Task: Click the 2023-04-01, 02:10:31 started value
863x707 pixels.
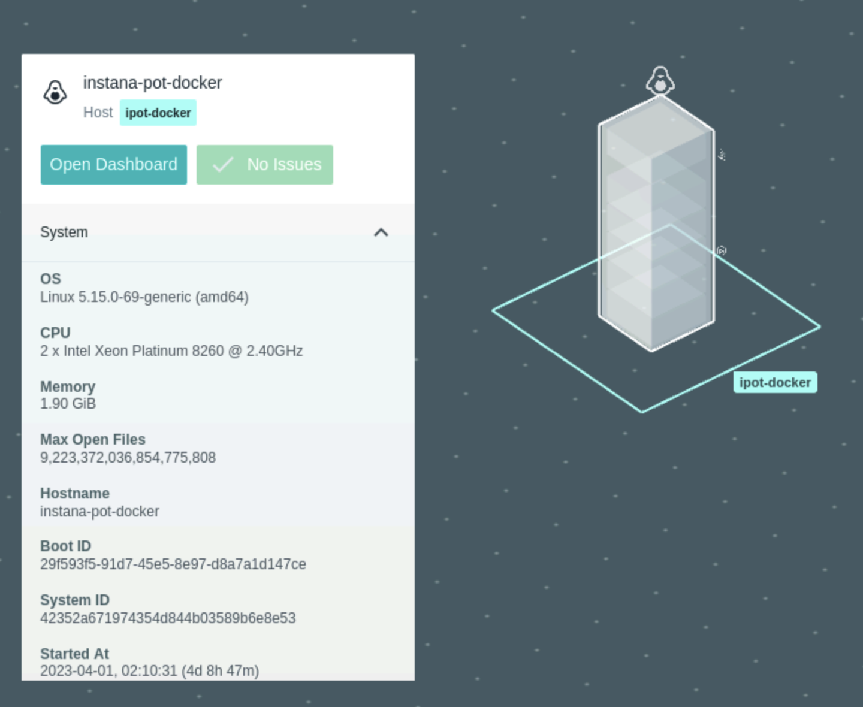Action: click(x=149, y=670)
